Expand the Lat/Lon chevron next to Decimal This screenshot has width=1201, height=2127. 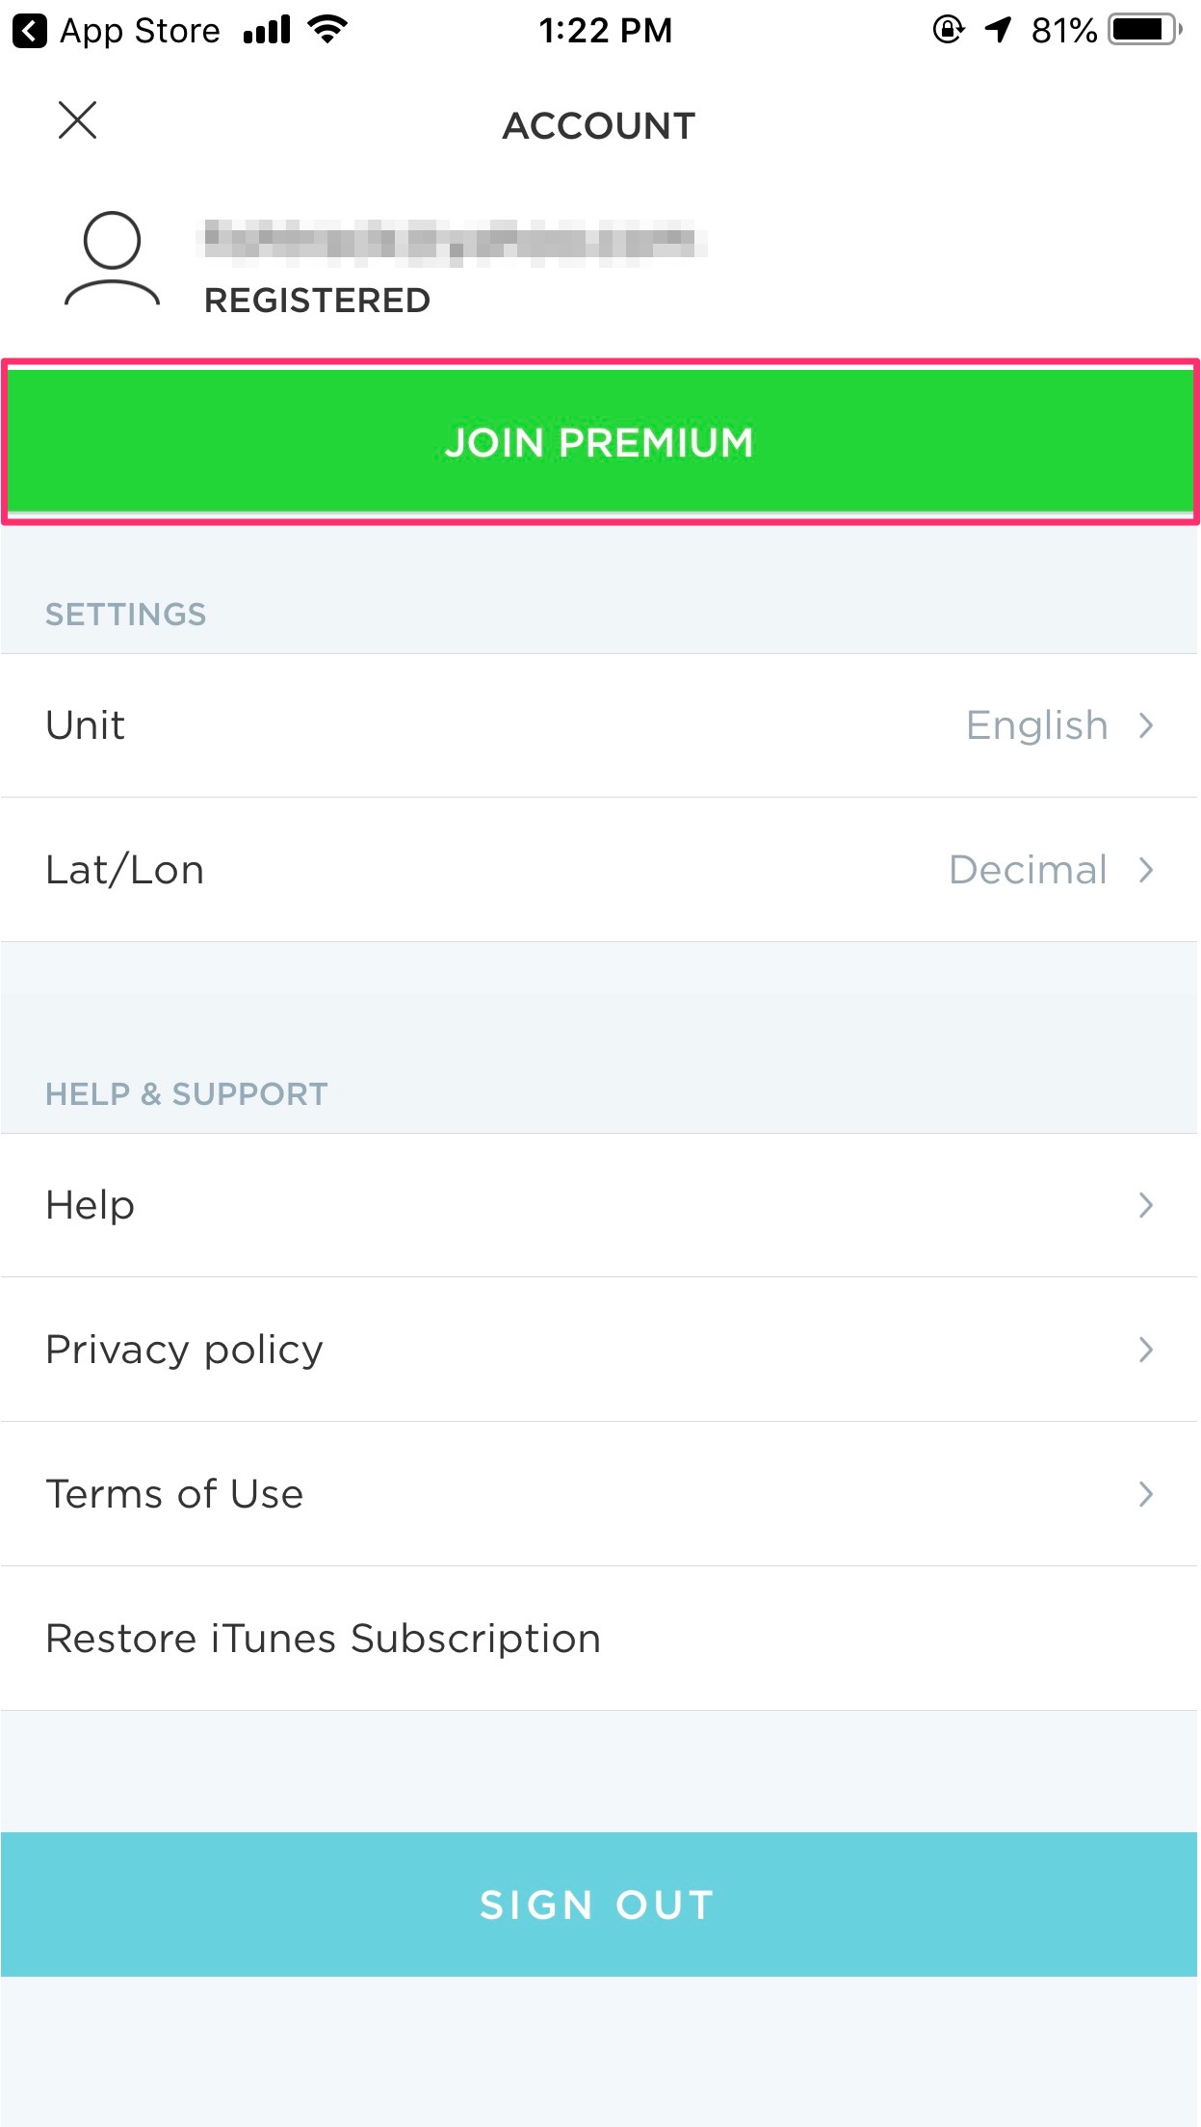tap(1145, 870)
